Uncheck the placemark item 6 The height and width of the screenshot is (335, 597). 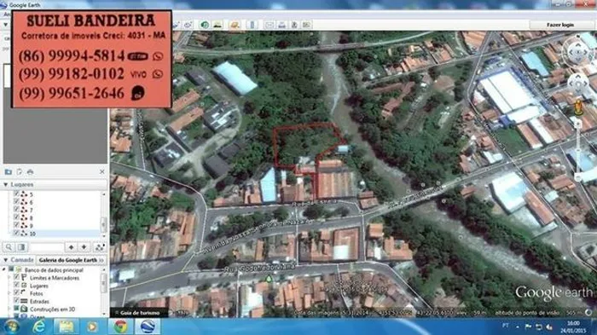(16, 202)
